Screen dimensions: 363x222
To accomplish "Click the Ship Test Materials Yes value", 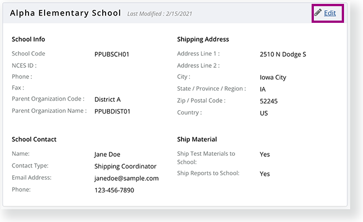I will click(265, 154).
